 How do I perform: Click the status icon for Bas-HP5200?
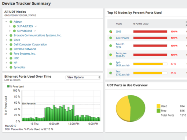coord(111,38)
